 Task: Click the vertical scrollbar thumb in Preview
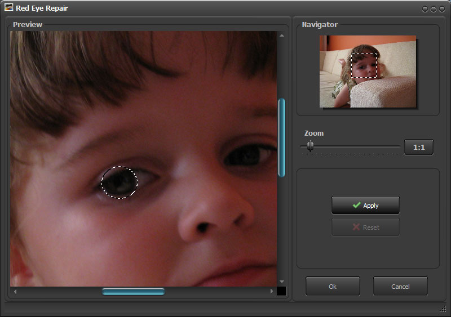click(x=282, y=137)
